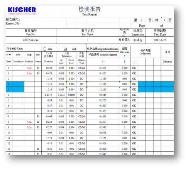Select the test date 2017-3-22 cell

point(160,40)
